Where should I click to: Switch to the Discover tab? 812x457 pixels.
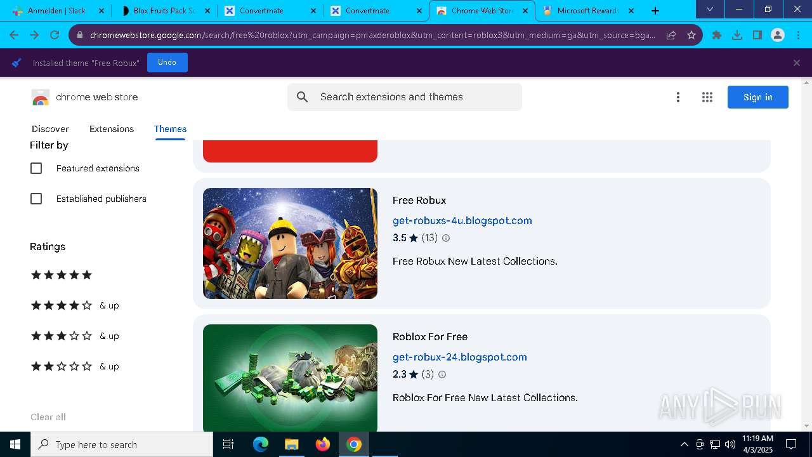coord(50,129)
